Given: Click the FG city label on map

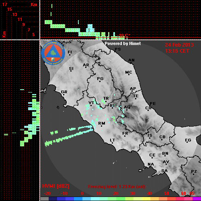Looking at the screenshot, I should [188, 140].
